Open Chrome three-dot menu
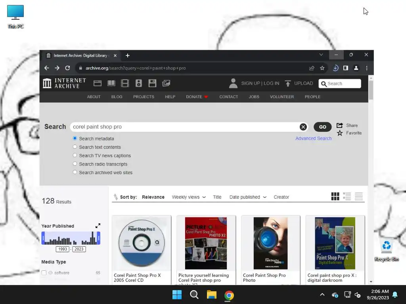The height and width of the screenshot is (304, 406). pos(367,68)
